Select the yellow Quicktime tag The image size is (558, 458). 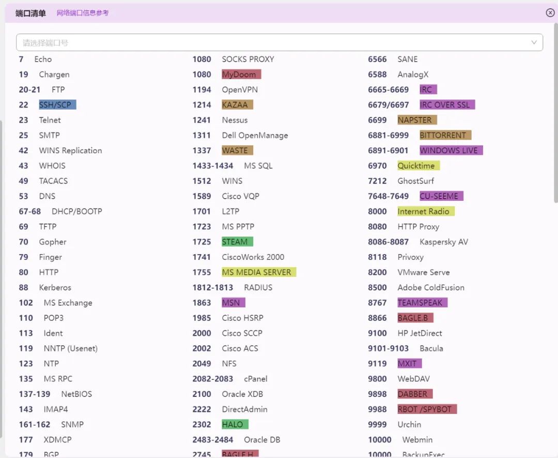coord(419,166)
